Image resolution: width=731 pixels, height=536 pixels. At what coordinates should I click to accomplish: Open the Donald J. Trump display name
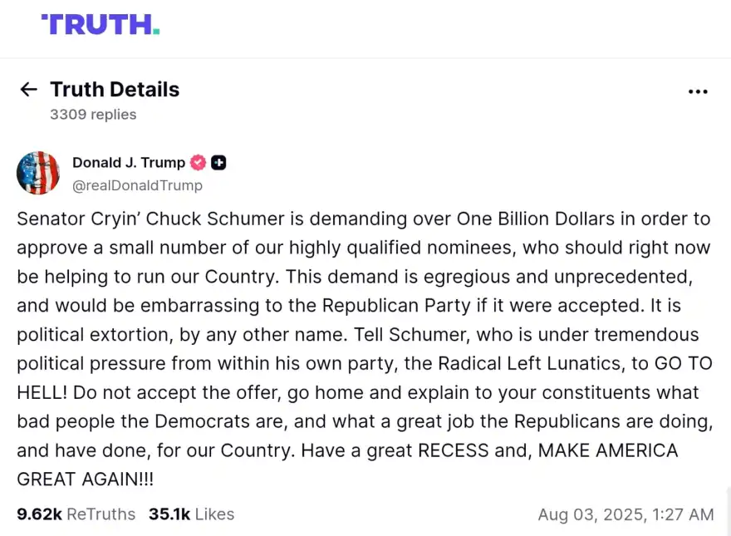(x=129, y=163)
